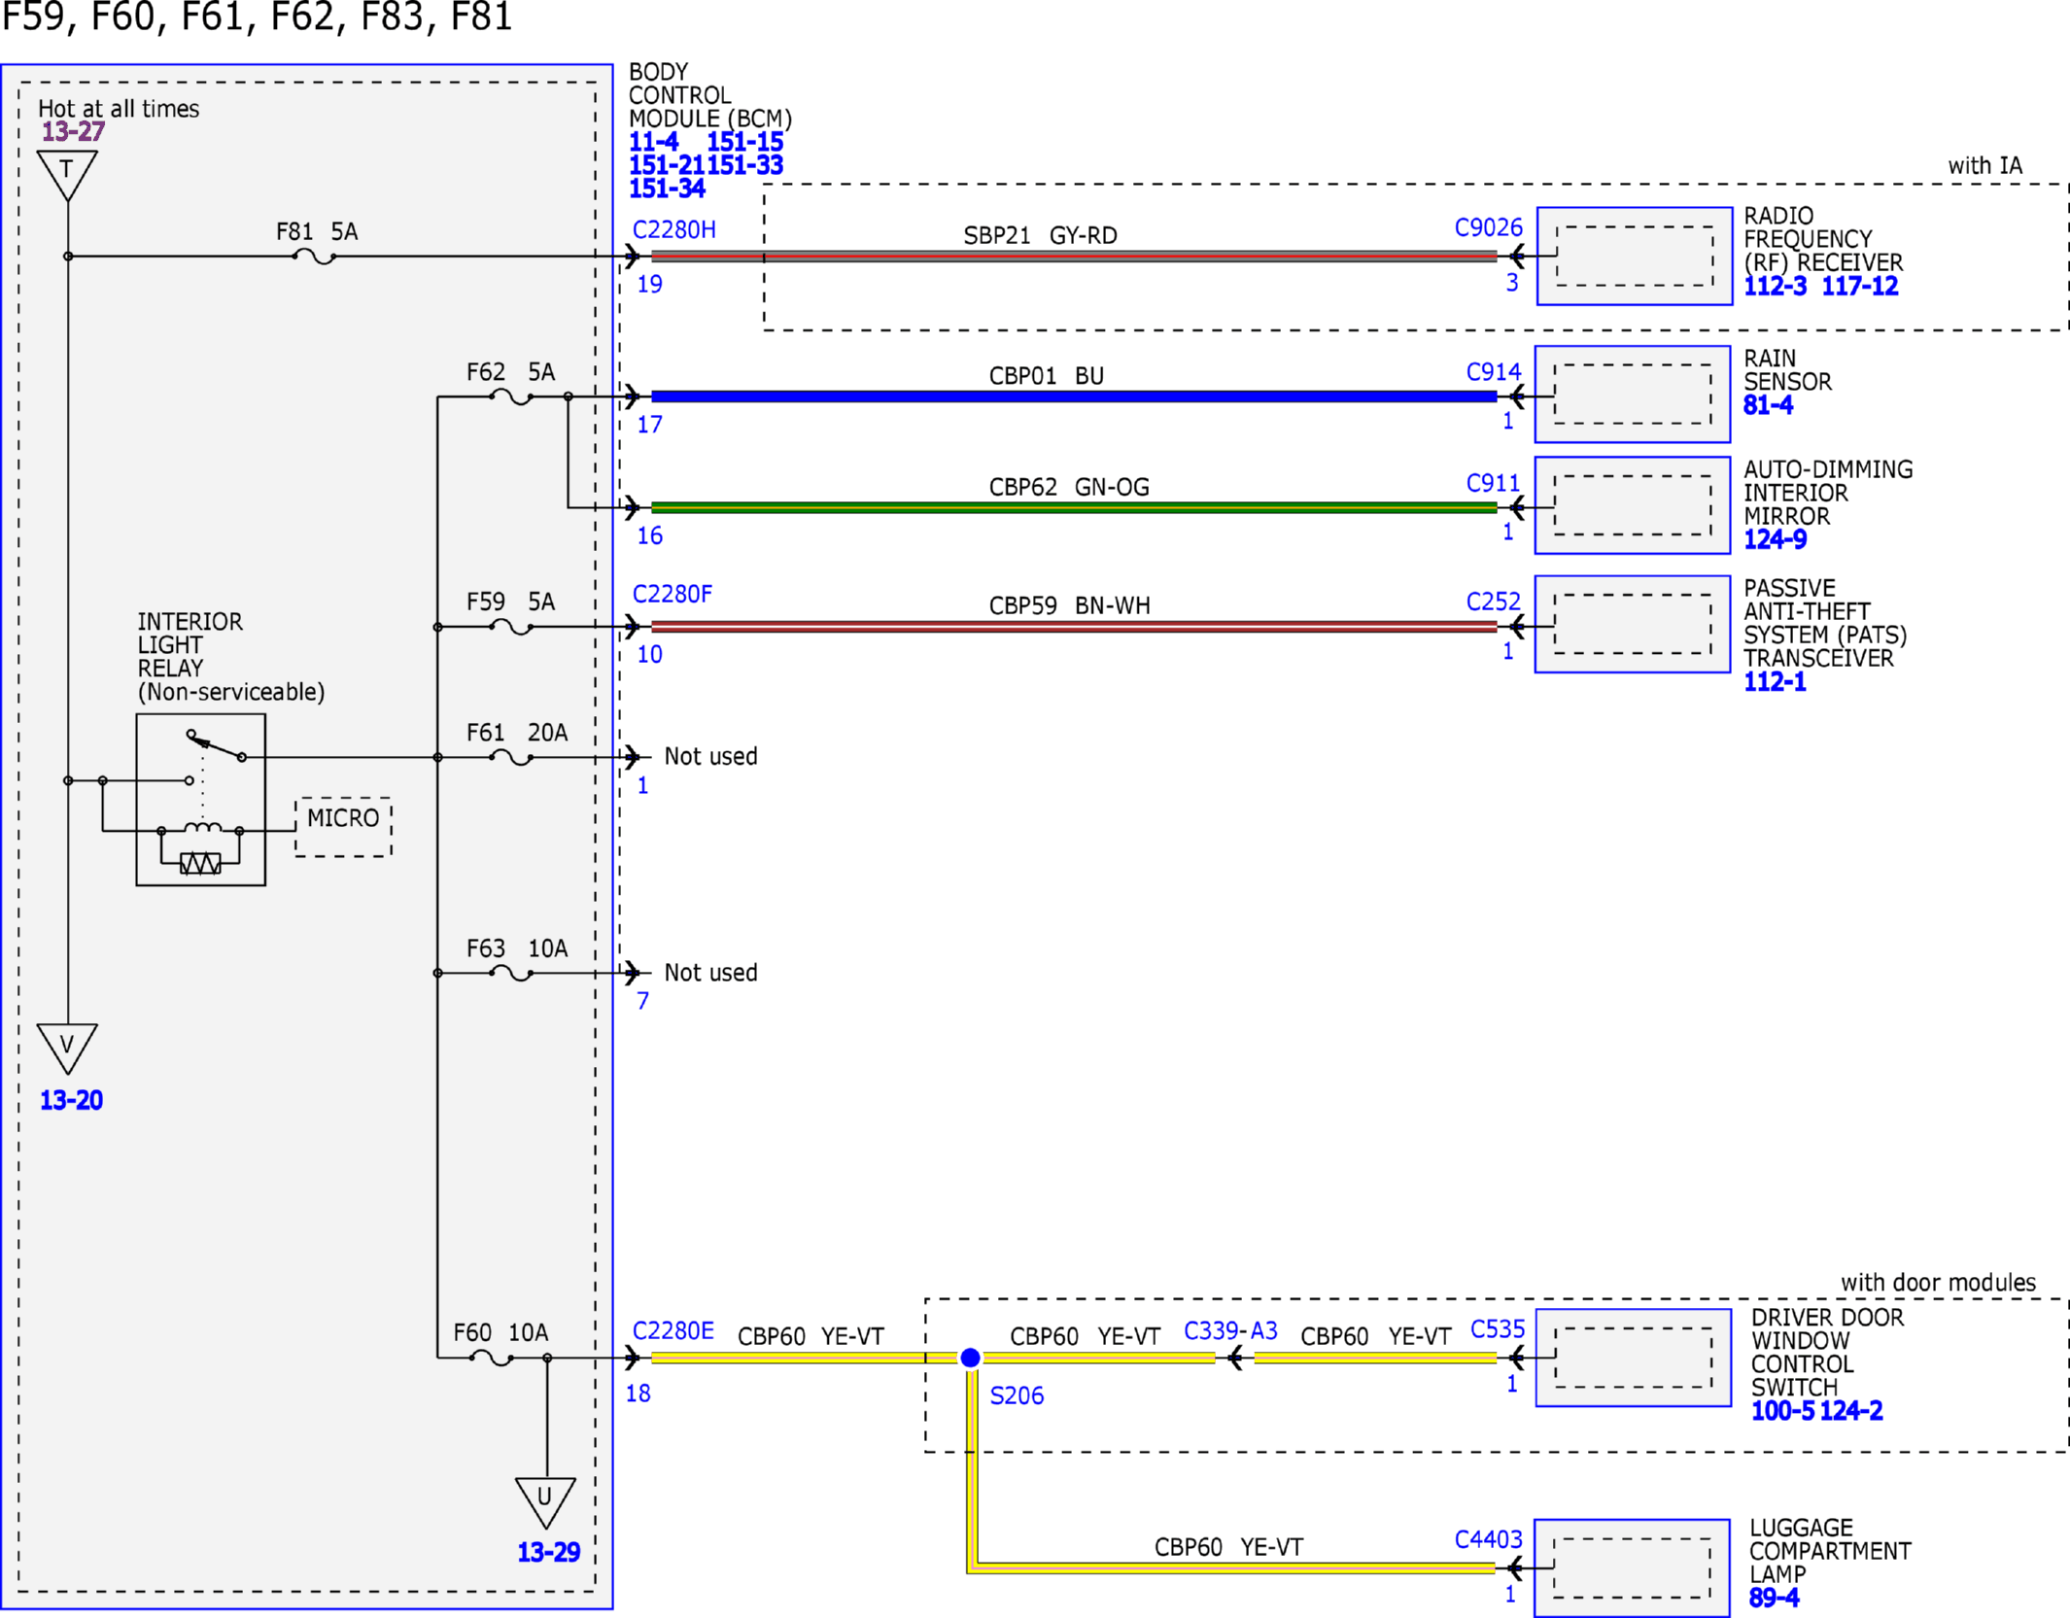Viewport: 2070px width, 1618px height.
Task: Click the T triangle connector symbol
Action: (x=67, y=175)
